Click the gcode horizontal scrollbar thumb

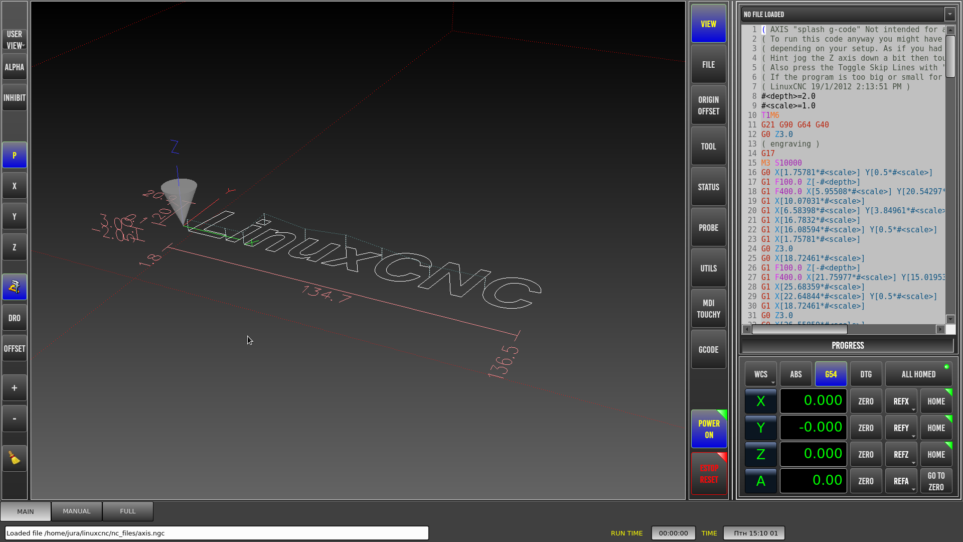pyautogui.click(x=799, y=329)
